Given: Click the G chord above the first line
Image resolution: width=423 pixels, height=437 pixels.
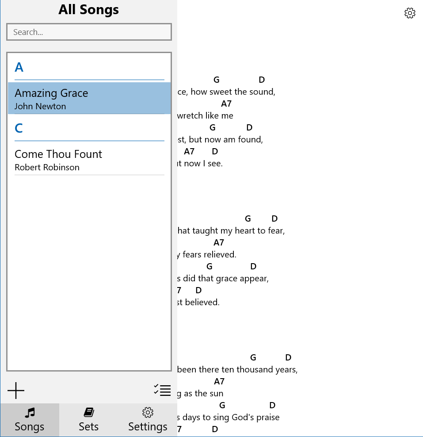Looking at the screenshot, I should click(x=216, y=80).
